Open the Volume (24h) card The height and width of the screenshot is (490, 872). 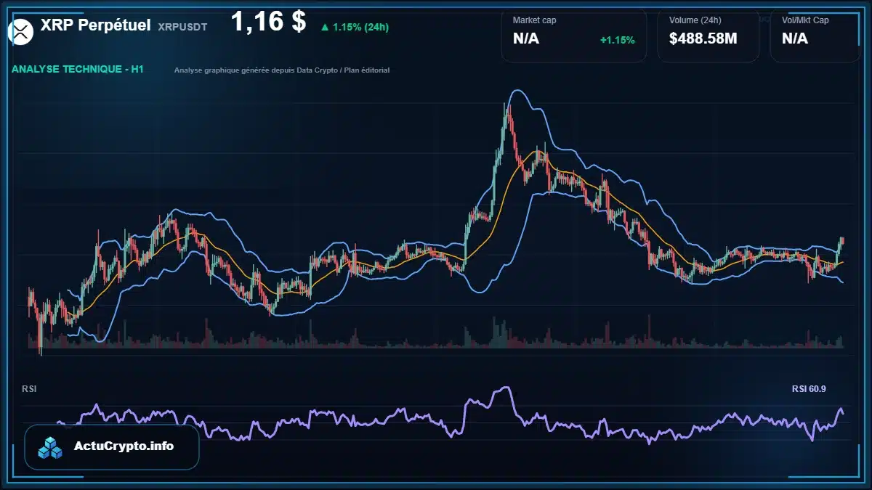[708, 36]
